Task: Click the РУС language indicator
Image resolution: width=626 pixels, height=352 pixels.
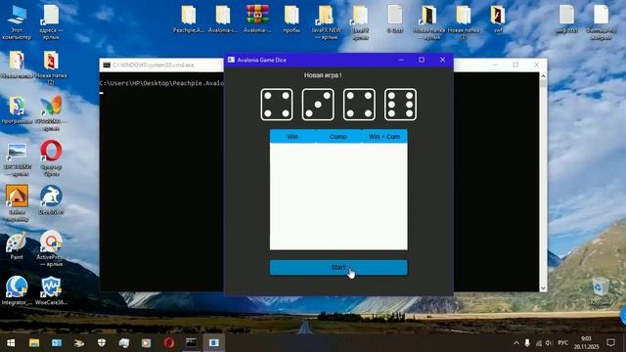Action: 563,343
